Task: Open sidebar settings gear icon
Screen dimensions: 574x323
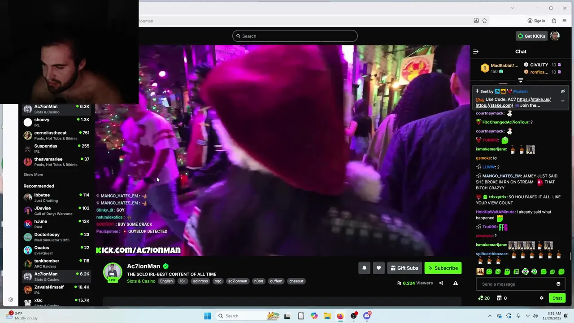Action: point(11,300)
